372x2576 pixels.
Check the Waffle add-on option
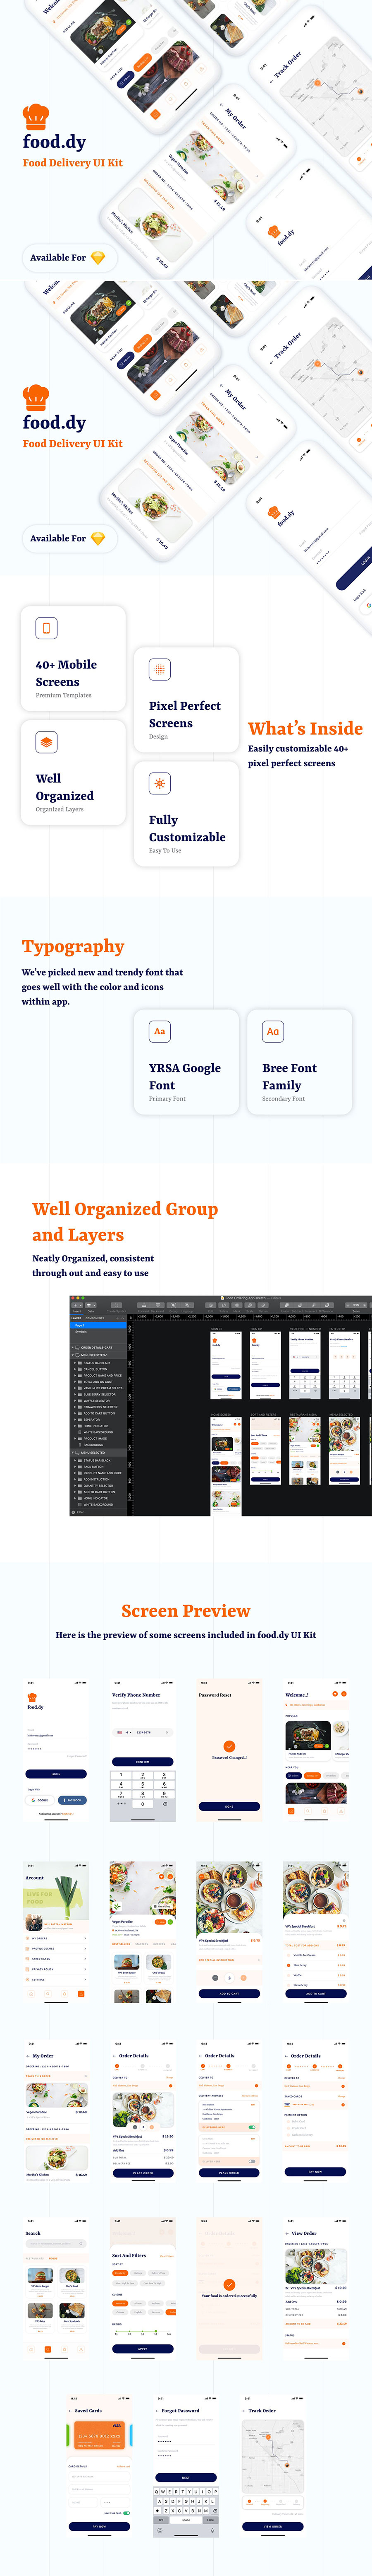tap(289, 1975)
